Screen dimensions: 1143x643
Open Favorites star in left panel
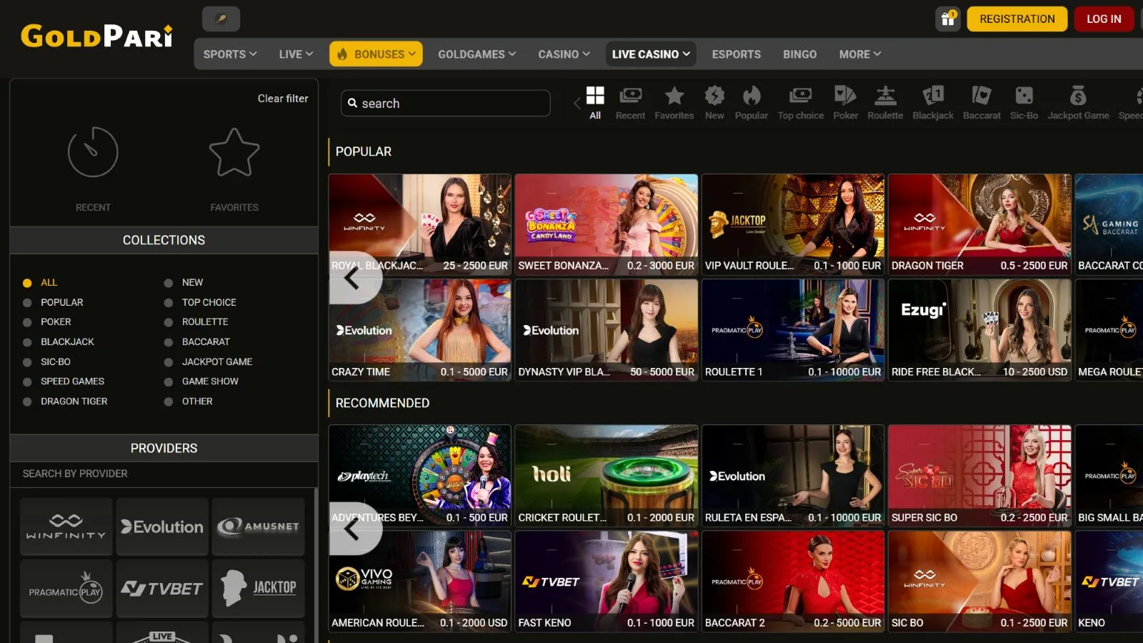click(234, 152)
